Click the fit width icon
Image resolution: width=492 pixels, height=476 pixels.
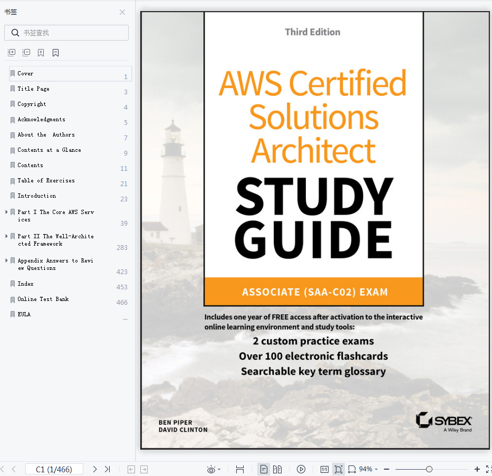pos(352,470)
